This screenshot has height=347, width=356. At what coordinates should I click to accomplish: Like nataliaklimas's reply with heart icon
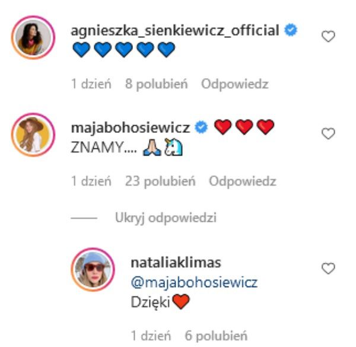click(328, 269)
